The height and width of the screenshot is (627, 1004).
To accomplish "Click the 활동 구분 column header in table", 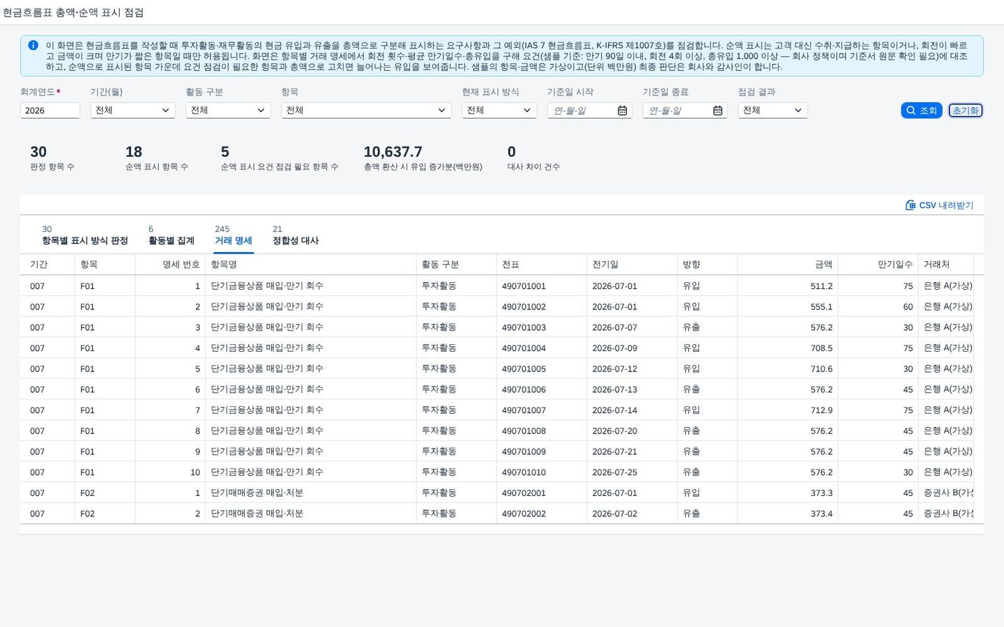I will (456, 265).
